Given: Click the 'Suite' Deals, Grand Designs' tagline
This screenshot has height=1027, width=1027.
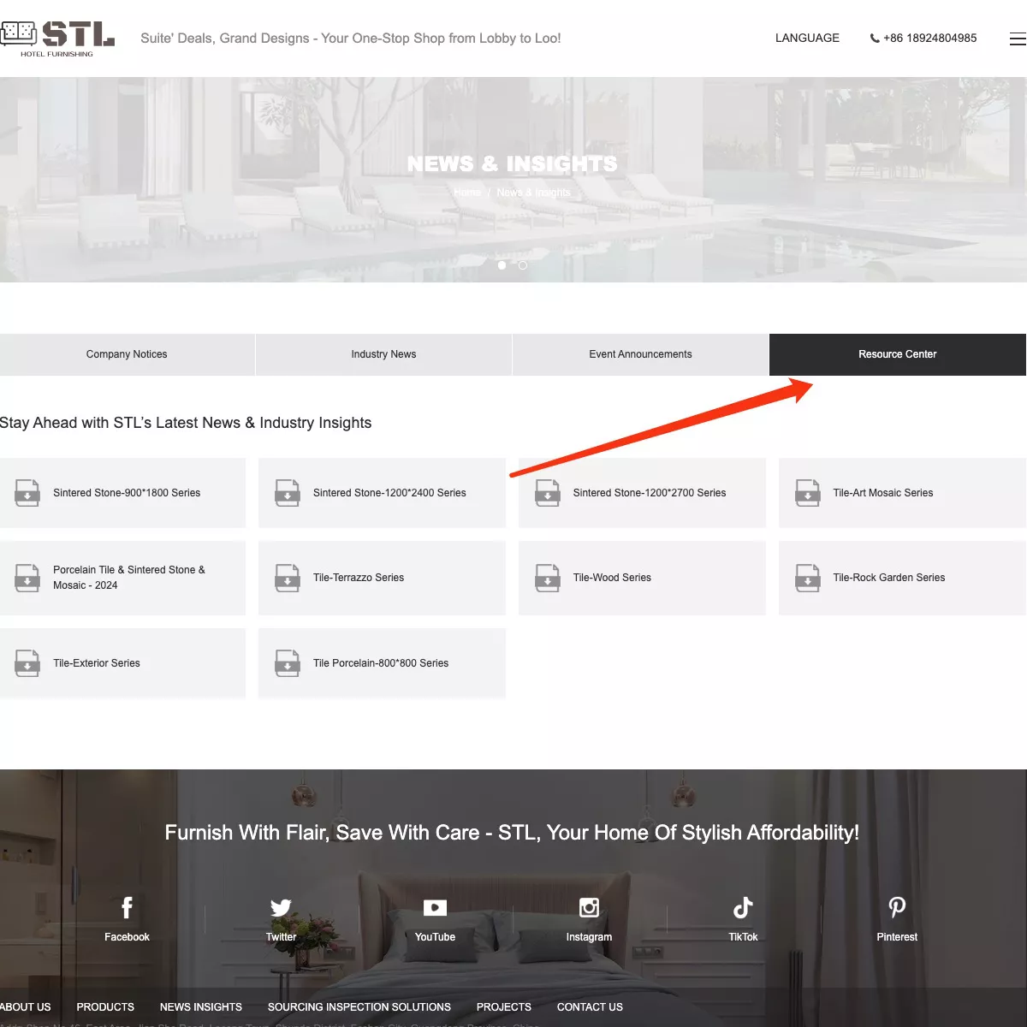Looking at the screenshot, I should pos(351,39).
